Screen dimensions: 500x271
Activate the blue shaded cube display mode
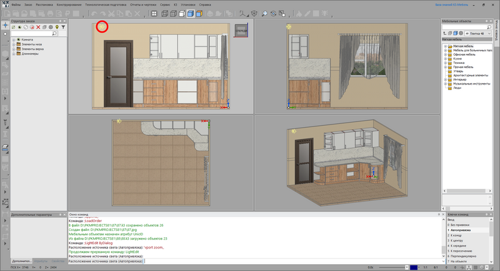click(191, 14)
